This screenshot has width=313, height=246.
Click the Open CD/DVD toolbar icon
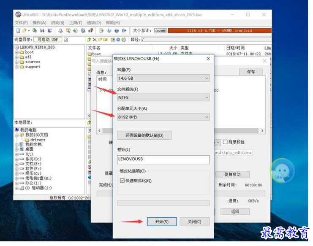(35, 30)
